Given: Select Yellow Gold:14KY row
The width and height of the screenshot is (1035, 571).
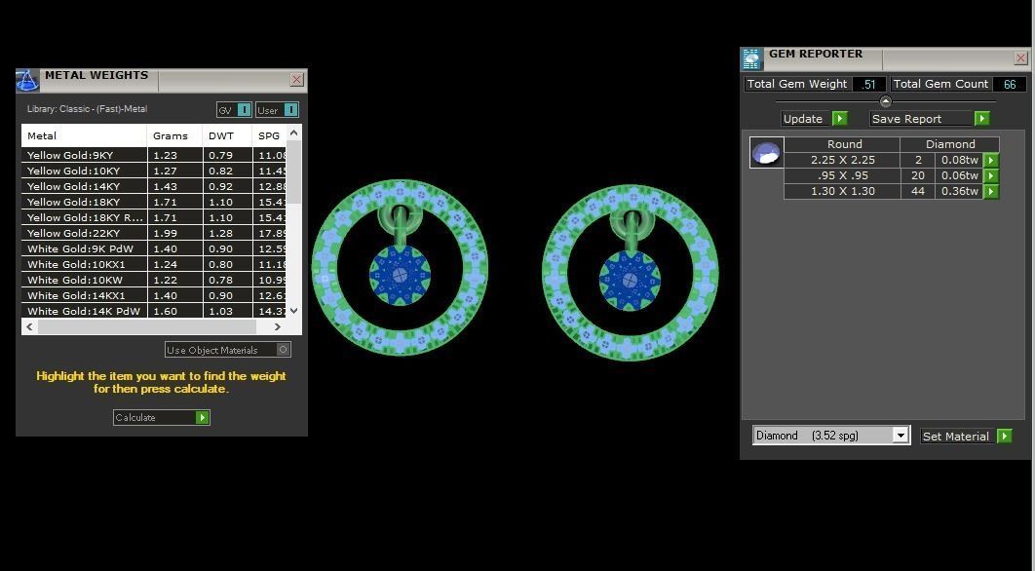Looking at the screenshot, I should tap(155, 186).
